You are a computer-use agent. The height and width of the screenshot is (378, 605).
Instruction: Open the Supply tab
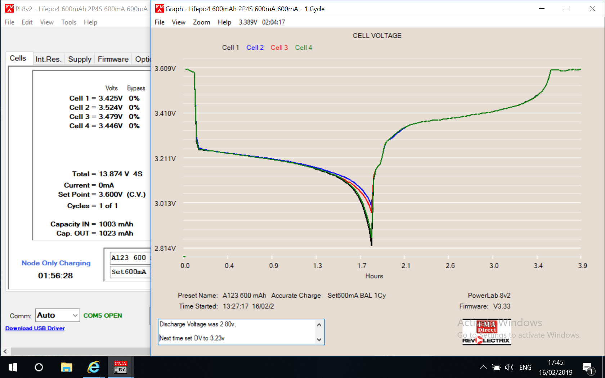point(80,59)
